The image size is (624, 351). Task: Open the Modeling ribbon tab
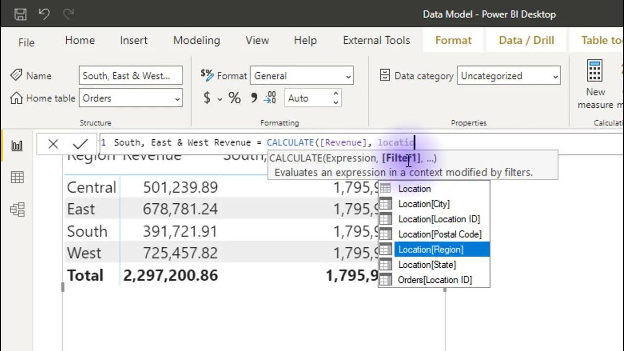click(196, 40)
